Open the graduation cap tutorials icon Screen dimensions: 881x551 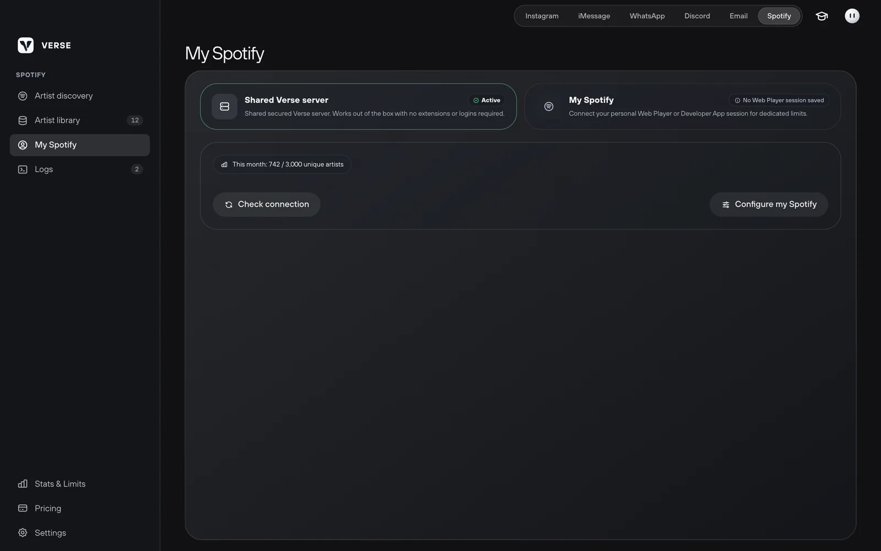[822, 16]
